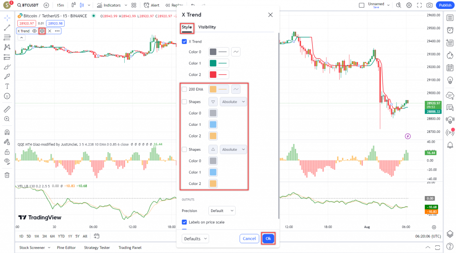Toggle X Trend indicator eye visibility
Screen dimensions: 456x253
(x=34, y=31)
